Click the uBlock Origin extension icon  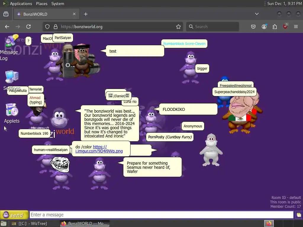point(285,26)
